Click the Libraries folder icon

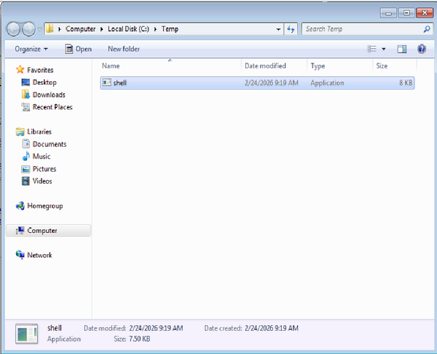point(20,132)
